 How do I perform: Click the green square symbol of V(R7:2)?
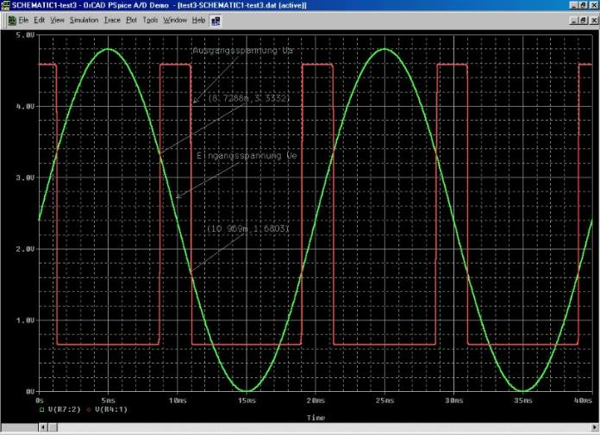click(x=41, y=410)
